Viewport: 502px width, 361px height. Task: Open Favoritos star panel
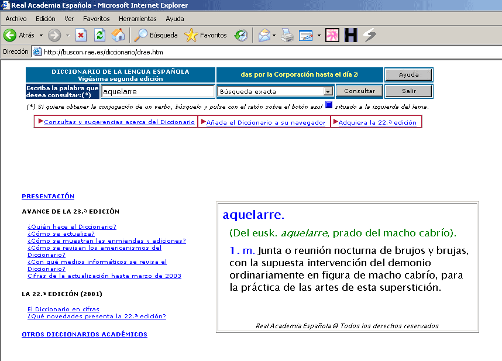pos(205,35)
